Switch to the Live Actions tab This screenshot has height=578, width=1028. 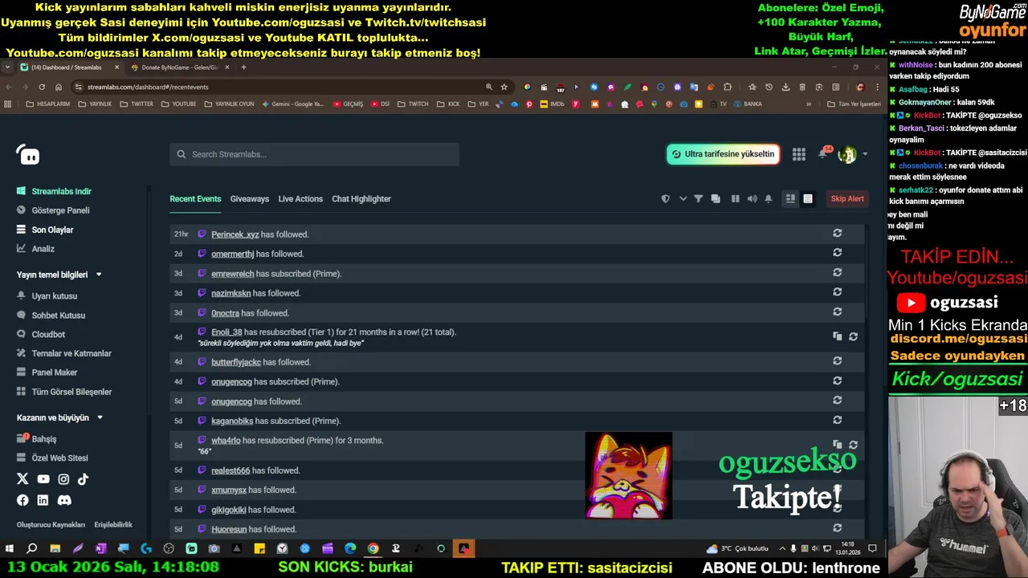pyautogui.click(x=300, y=199)
